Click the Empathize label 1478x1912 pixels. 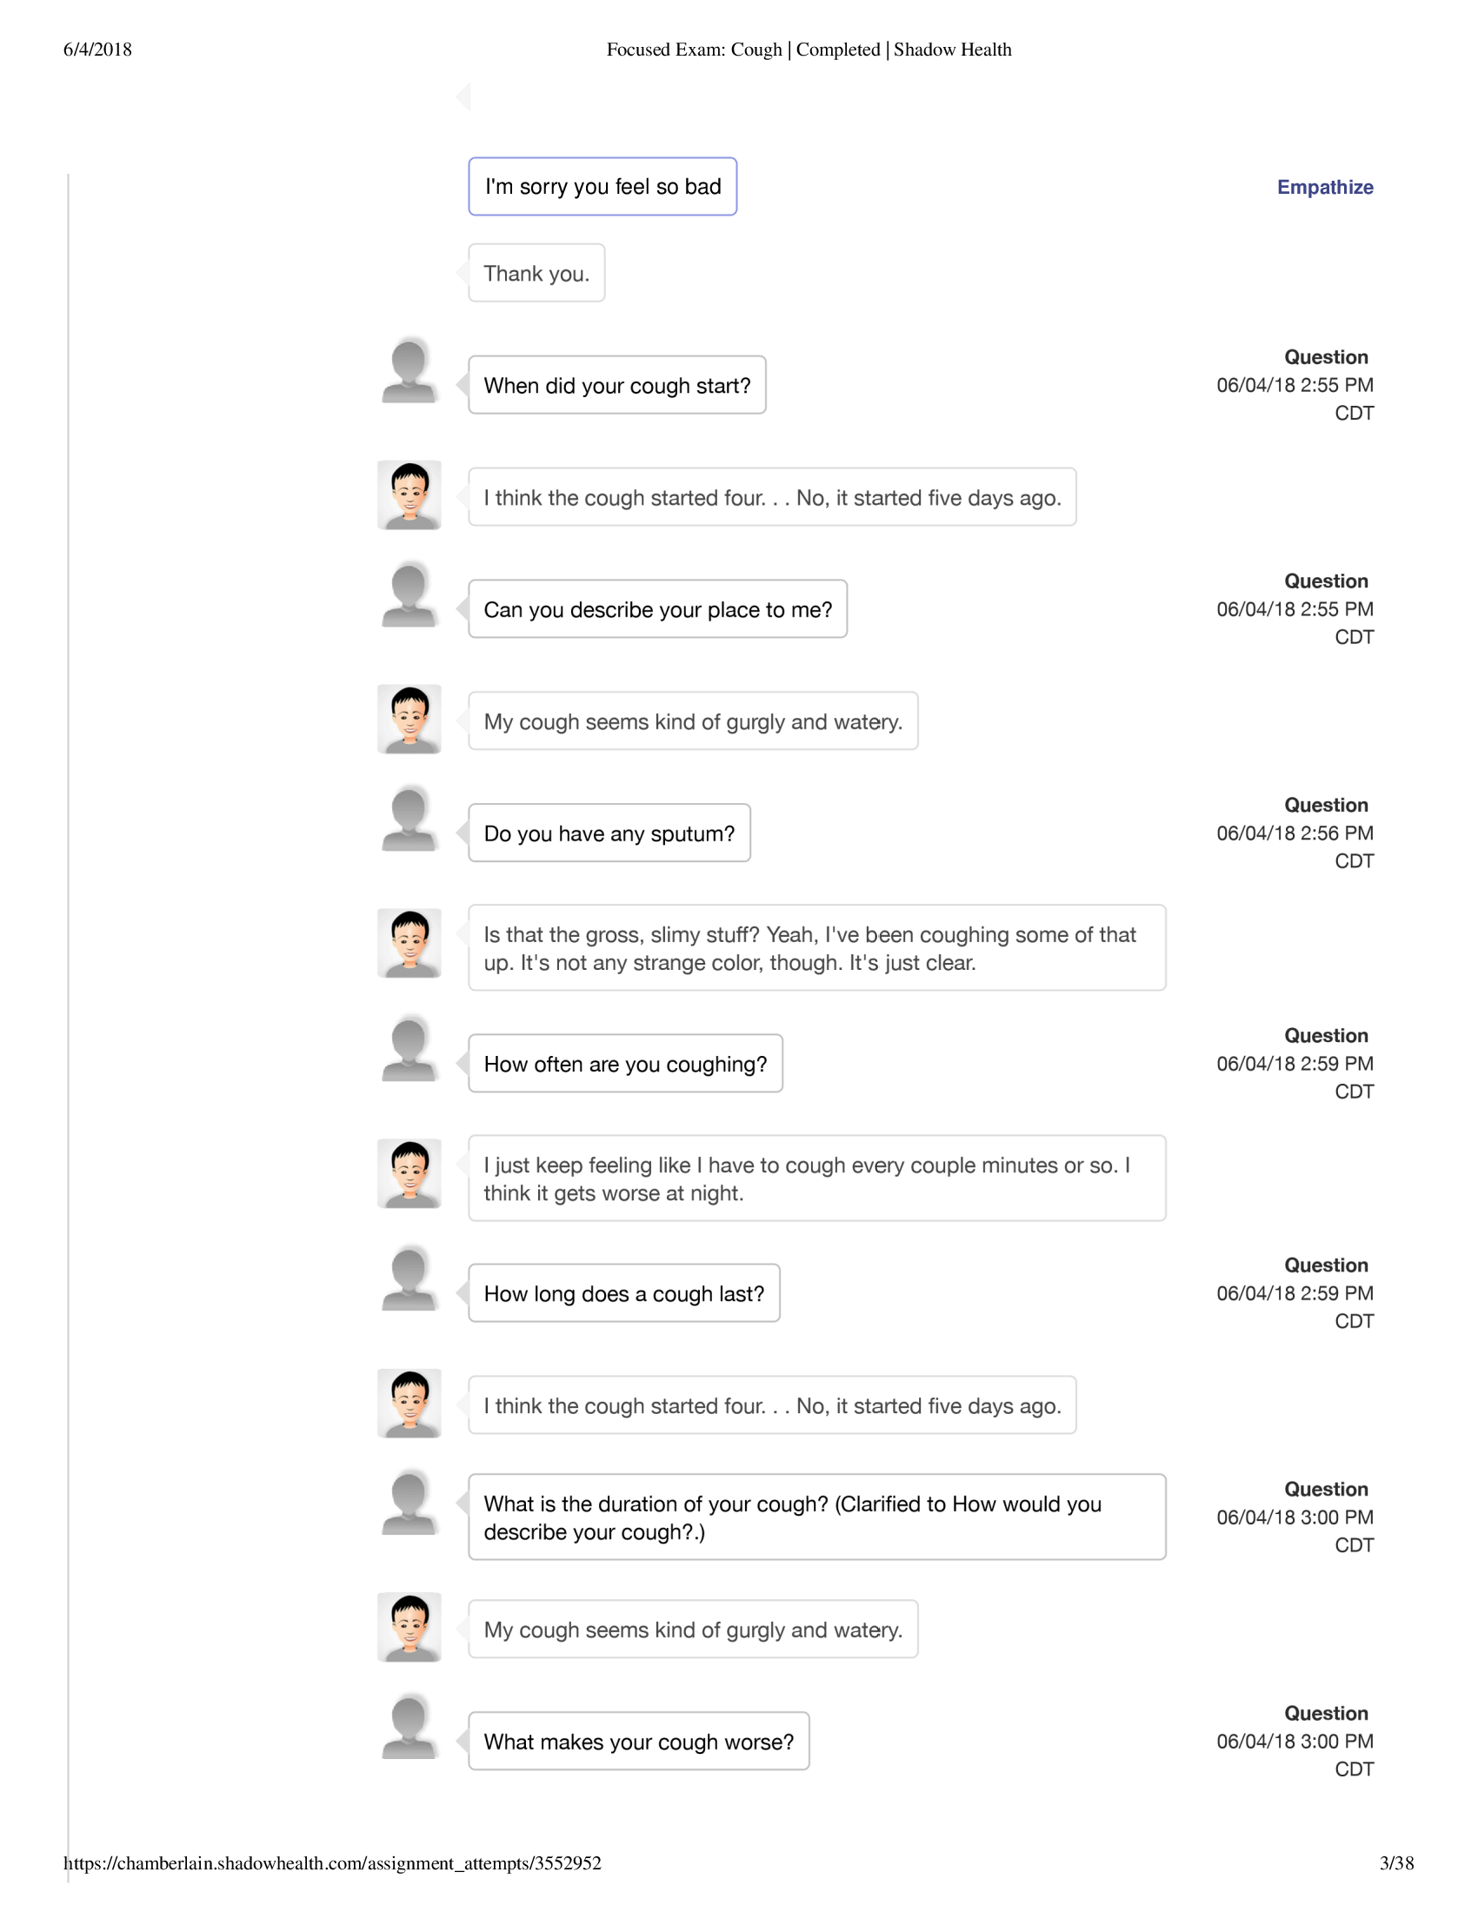[1324, 188]
